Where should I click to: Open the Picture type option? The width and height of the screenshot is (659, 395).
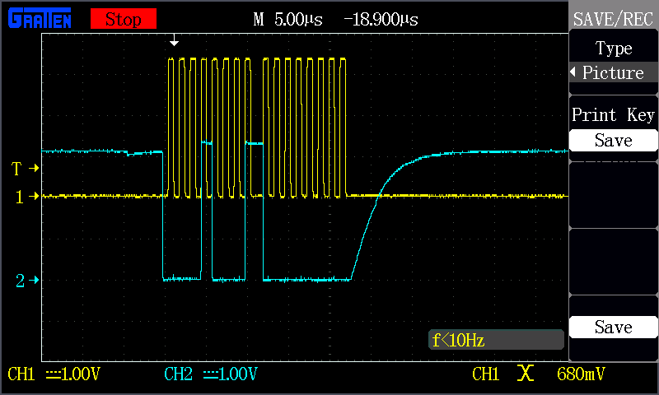[613, 72]
